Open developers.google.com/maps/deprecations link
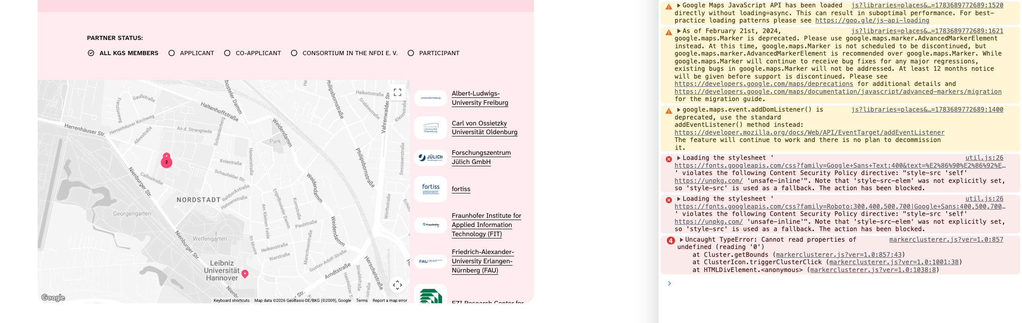This screenshot has width=1022, height=323. coord(764,84)
